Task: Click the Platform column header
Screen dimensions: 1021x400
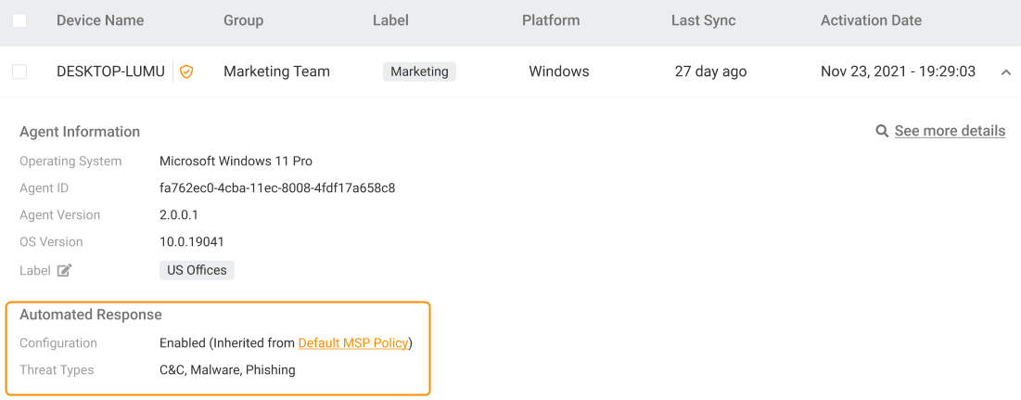Action: pos(551,20)
